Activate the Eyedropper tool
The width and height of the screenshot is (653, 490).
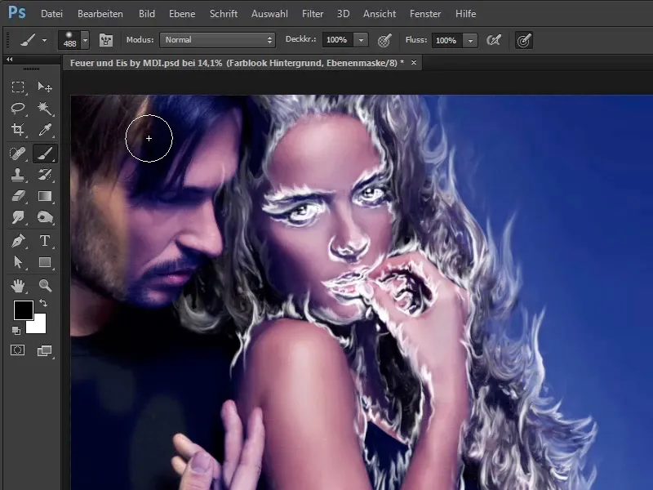coord(45,130)
